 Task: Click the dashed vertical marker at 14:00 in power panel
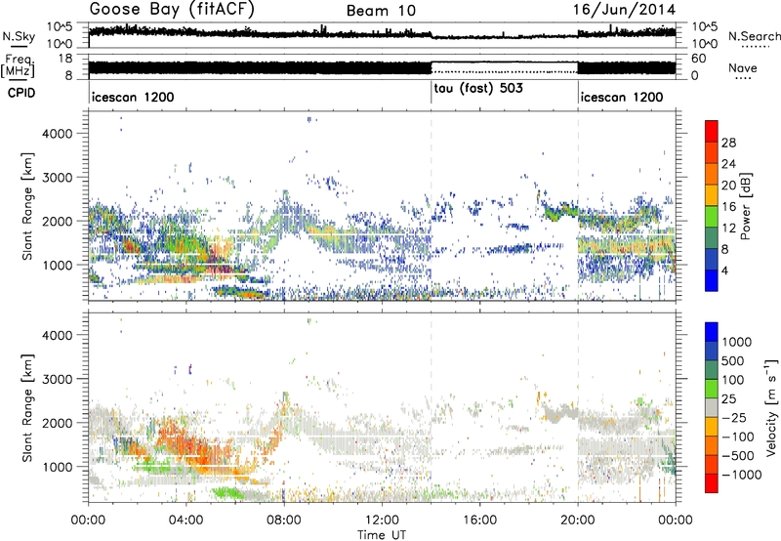pos(431,206)
